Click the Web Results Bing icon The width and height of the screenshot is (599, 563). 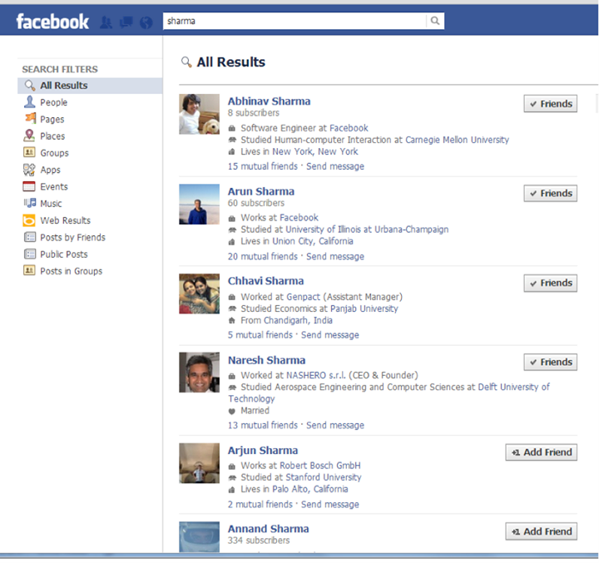[x=29, y=220]
